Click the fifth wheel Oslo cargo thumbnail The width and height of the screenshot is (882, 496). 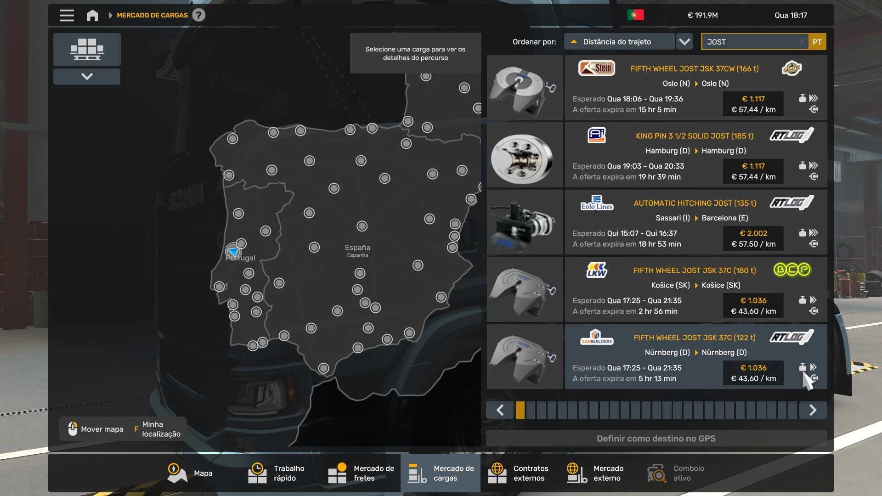525,88
